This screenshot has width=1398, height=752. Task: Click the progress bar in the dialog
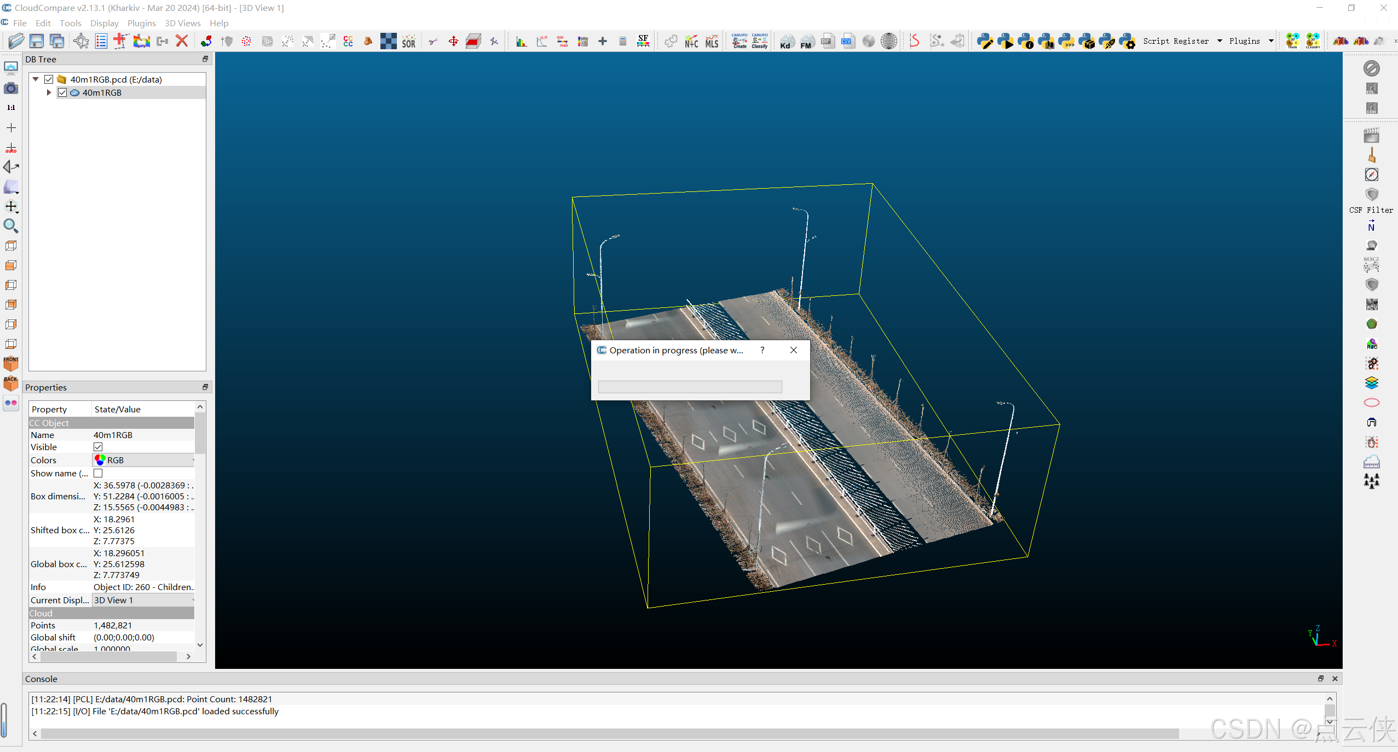tap(690, 387)
